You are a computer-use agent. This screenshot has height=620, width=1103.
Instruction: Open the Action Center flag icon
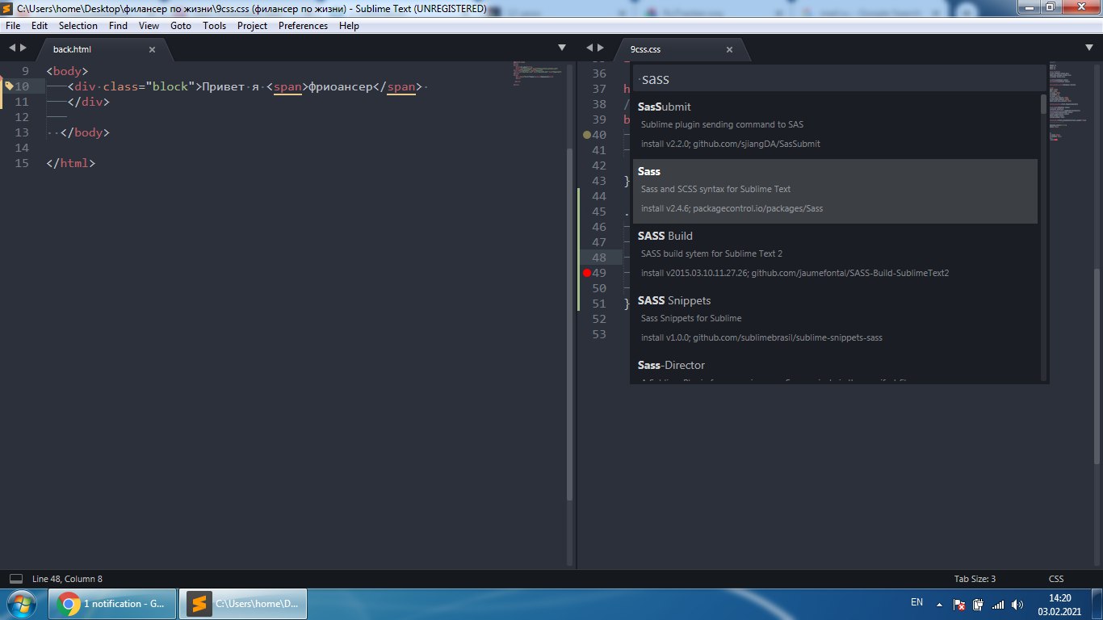tap(959, 604)
